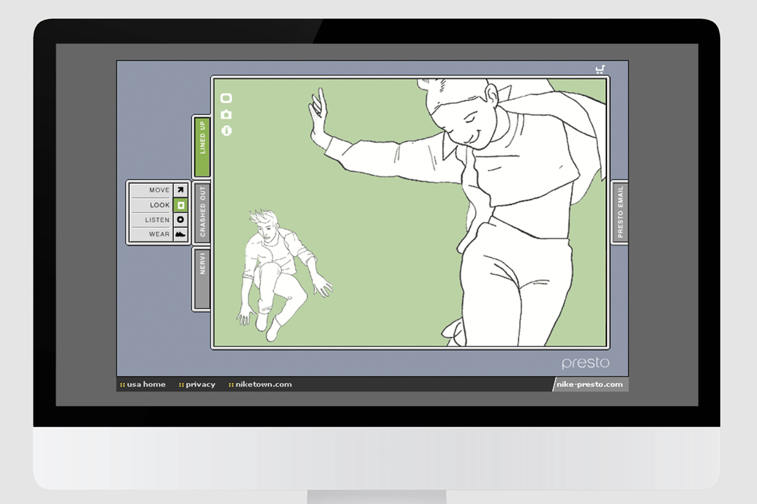Image resolution: width=757 pixels, height=504 pixels.
Task: Click the shoe icon beside WEAR
Action: coord(180,234)
